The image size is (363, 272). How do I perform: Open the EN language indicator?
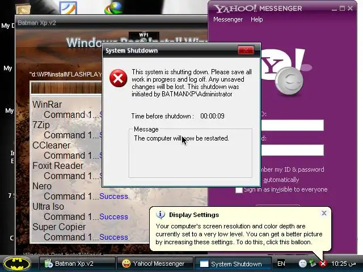[281, 263]
